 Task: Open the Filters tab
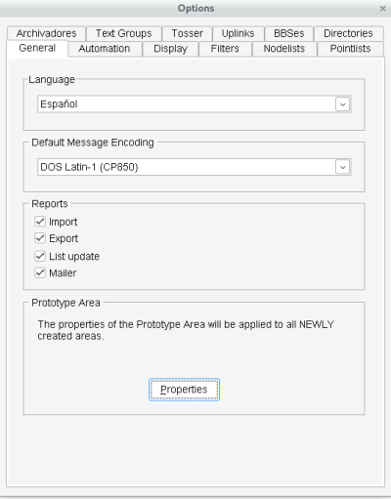(225, 49)
